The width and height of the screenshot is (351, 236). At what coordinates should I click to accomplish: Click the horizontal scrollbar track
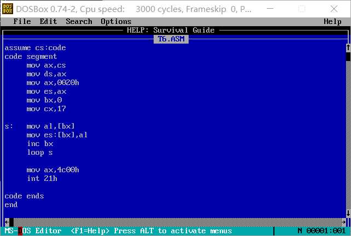tap(178, 222)
